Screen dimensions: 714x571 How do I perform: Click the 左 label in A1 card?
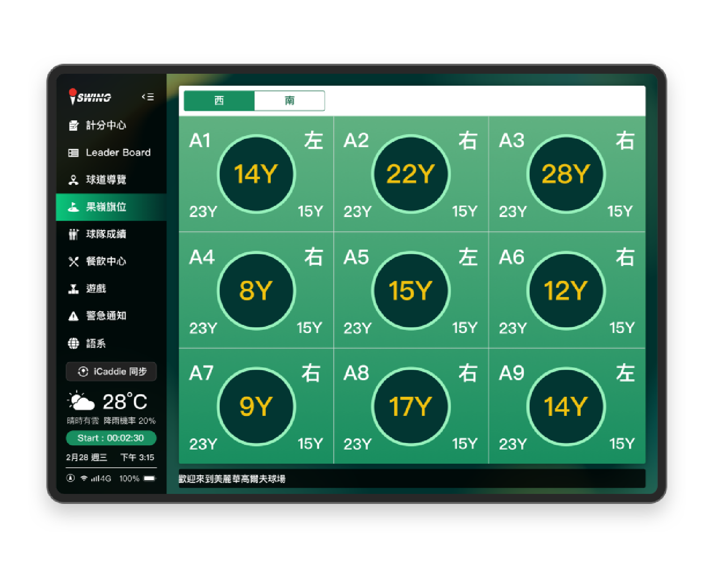tap(314, 141)
